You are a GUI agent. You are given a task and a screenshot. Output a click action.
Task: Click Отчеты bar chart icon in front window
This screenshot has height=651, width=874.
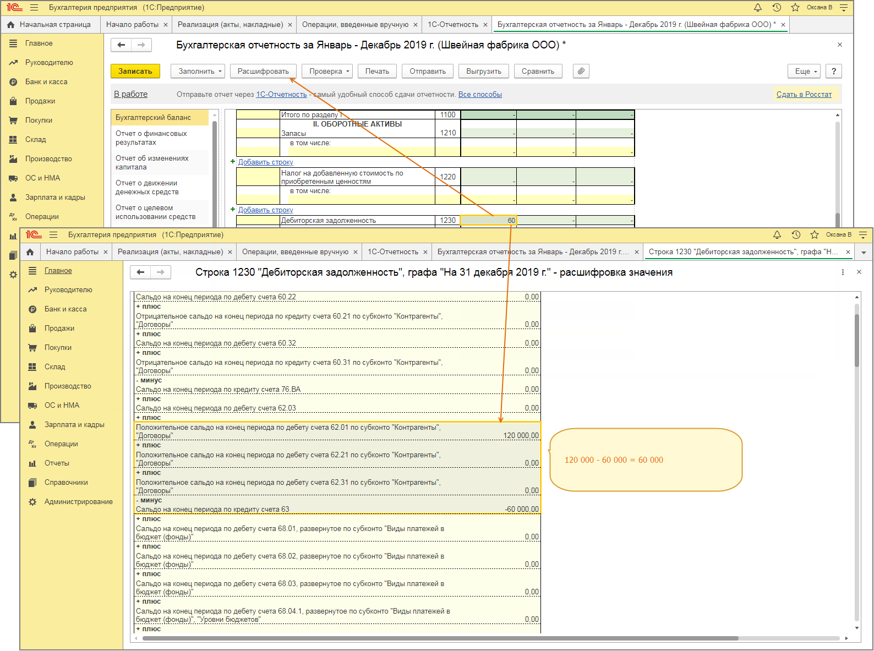(32, 463)
